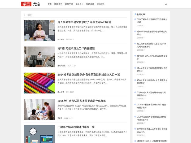
Task: Open sidebar article 初中文凭怎么报考成人大专
Action: tap(152, 82)
